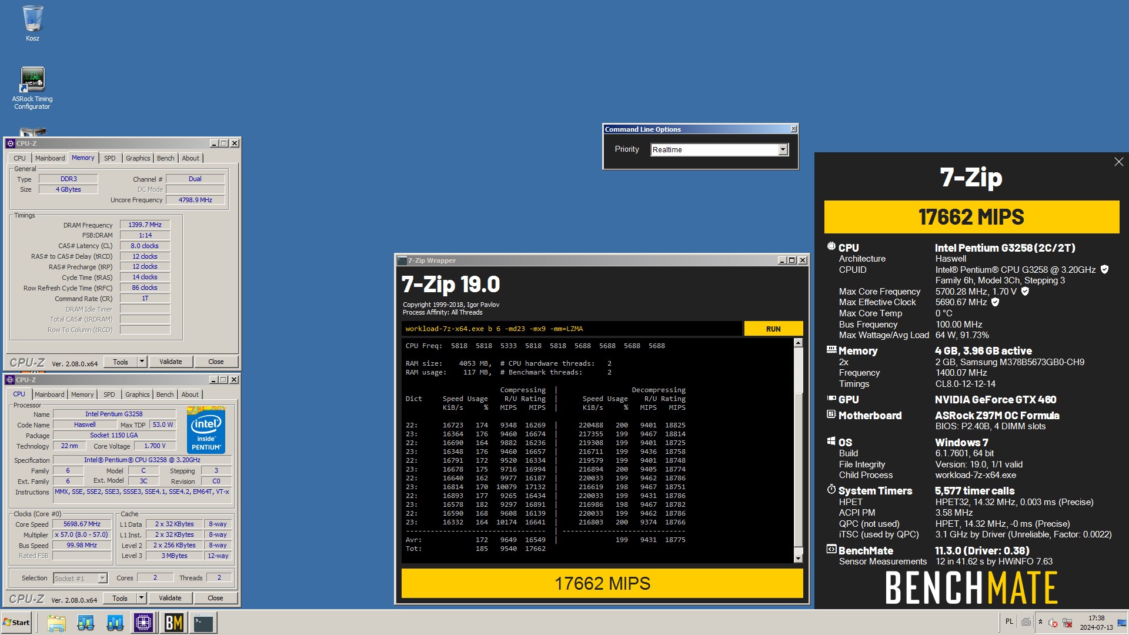Click the shield icon beside Max Core Frequency
The height and width of the screenshot is (635, 1129).
pyautogui.click(x=1025, y=291)
